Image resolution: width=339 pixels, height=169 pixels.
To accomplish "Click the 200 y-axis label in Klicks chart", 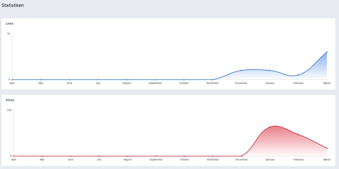I will point(9,110).
